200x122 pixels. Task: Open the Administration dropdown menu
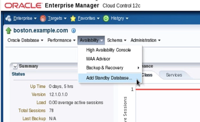point(146,40)
